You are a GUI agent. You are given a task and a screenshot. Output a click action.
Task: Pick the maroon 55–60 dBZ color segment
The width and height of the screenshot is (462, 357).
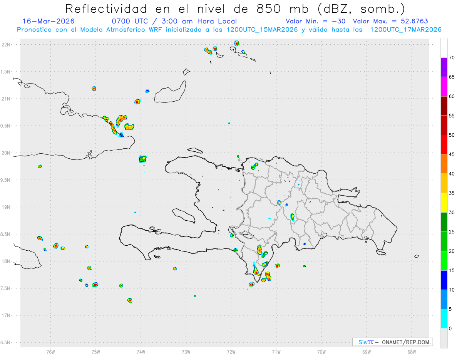point(444,106)
